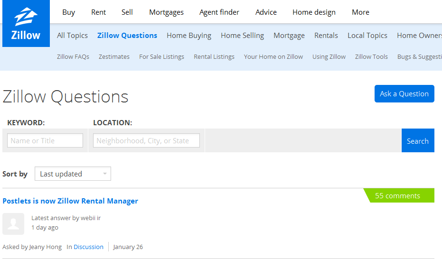Open Postlets is now Zillow Rental Manager
The height and width of the screenshot is (259, 442).
click(70, 201)
